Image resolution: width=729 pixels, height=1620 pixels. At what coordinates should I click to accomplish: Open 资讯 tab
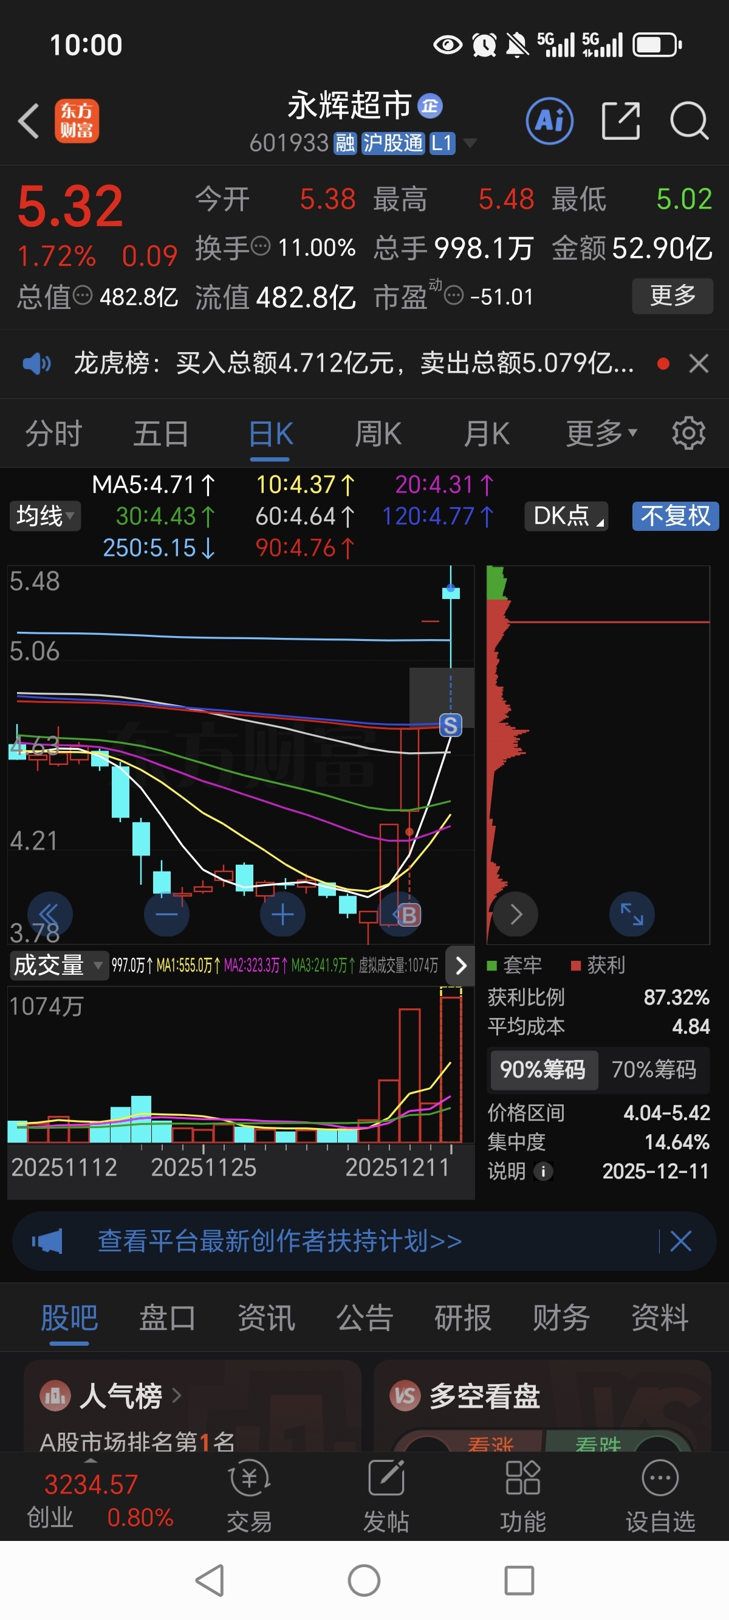coord(266,1318)
